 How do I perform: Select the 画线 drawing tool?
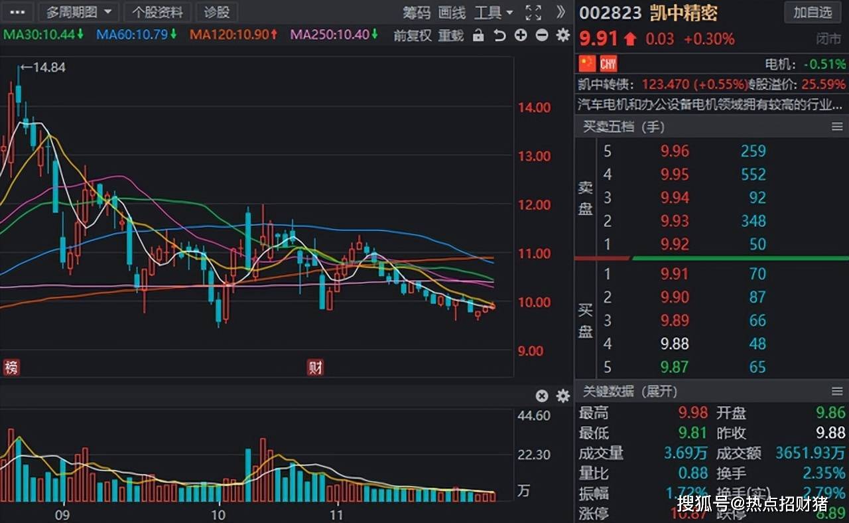click(x=452, y=13)
